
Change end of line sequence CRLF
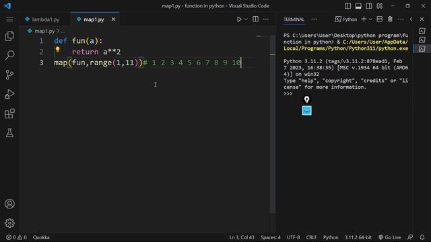[311, 237]
